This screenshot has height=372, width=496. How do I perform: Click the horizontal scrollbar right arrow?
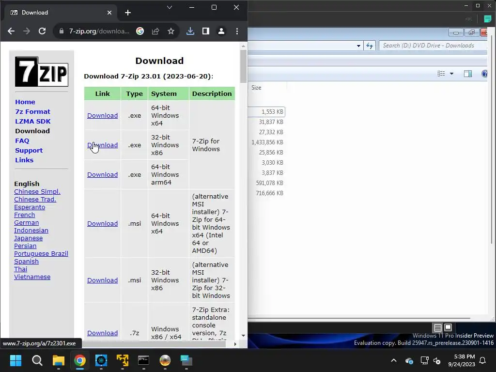pos(235,344)
